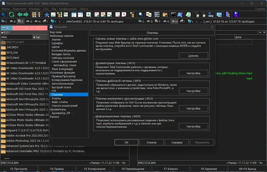
Task: Click Настройка for archiver plugins (.WCX)
Action: point(193,73)
